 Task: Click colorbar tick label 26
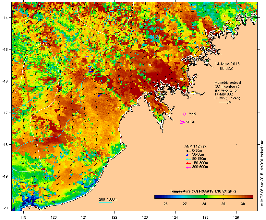click(165, 204)
